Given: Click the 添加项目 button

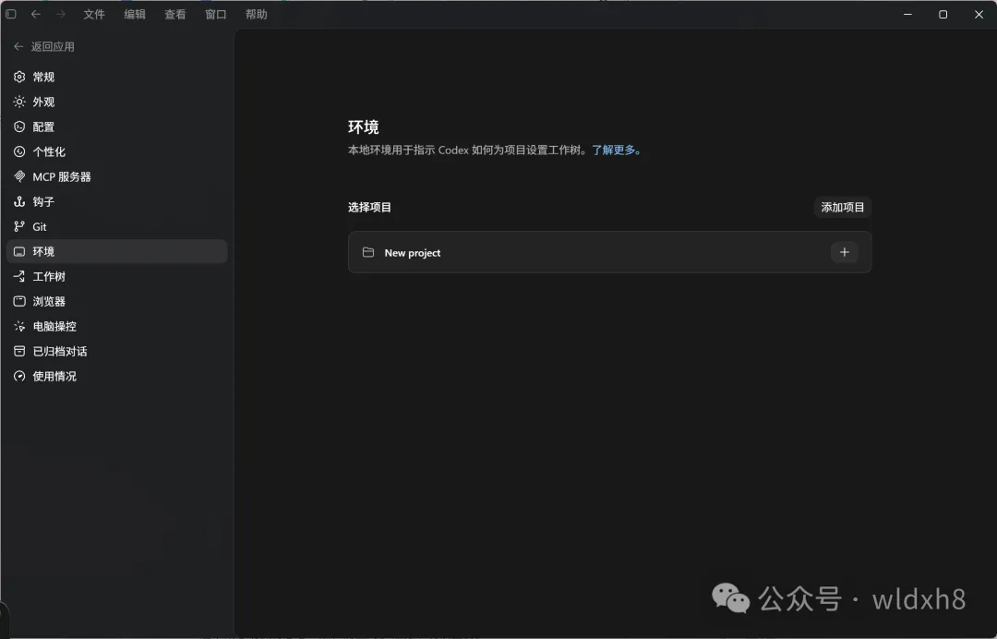Looking at the screenshot, I should (843, 207).
